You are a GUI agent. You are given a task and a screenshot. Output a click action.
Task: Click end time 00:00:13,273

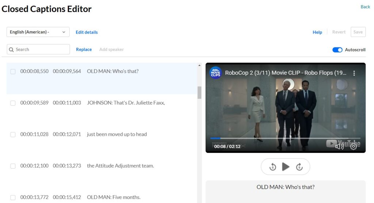67,165
